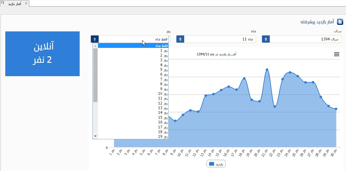This screenshot has height=171, width=346.
Task: Click the blue آنلاین 2 نفر panel
Action: coord(42,53)
